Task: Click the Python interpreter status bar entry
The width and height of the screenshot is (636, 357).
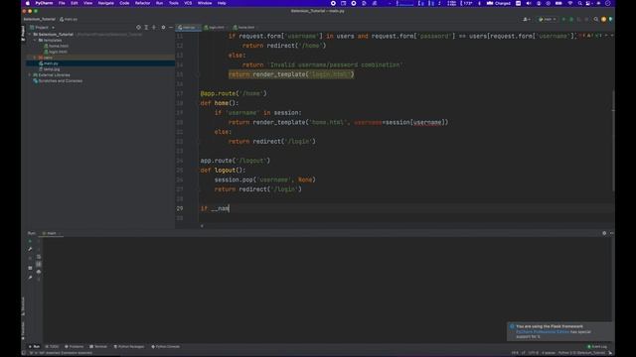Action: tap(581, 353)
